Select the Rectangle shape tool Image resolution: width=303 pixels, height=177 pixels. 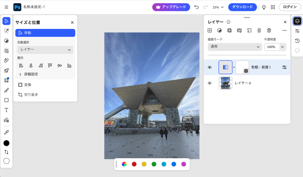coord(6,100)
